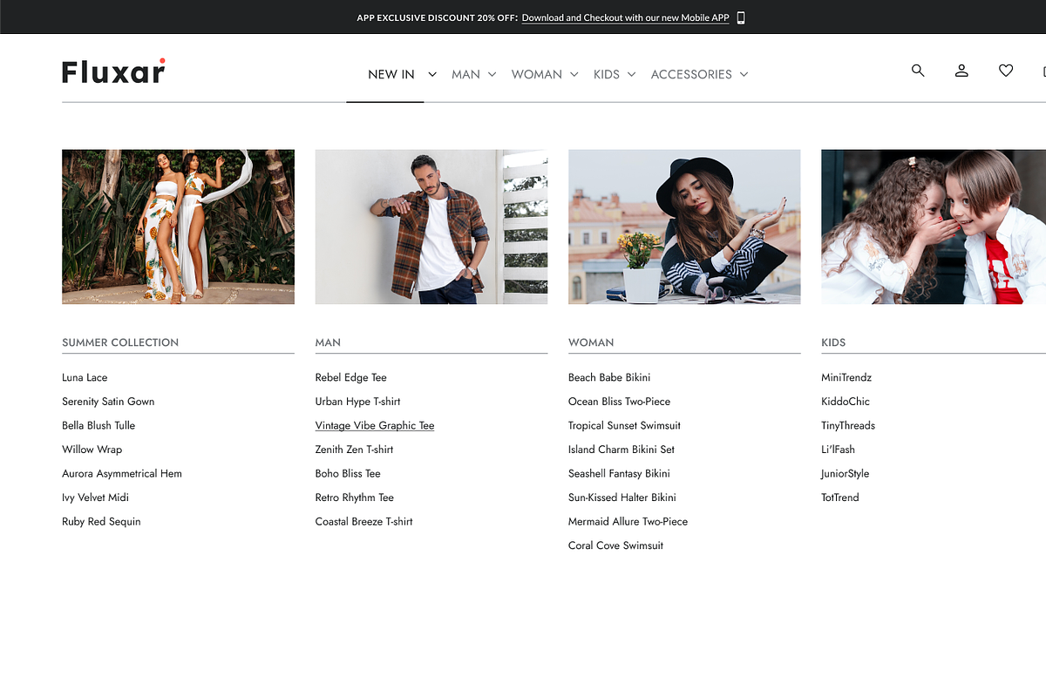Open the user account icon
Screen dimensions: 1046x697
click(961, 71)
